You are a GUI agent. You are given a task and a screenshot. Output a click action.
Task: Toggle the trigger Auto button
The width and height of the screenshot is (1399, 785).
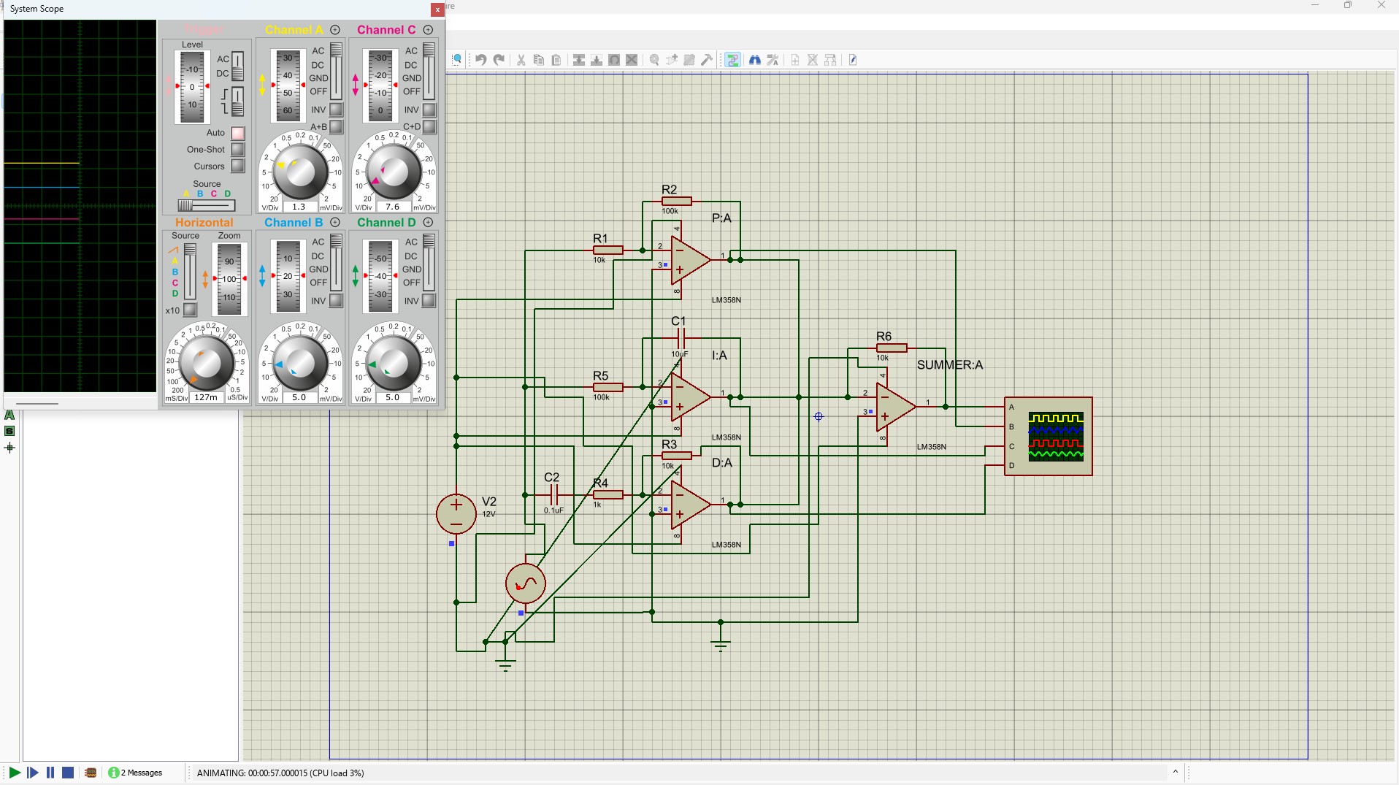238,133
